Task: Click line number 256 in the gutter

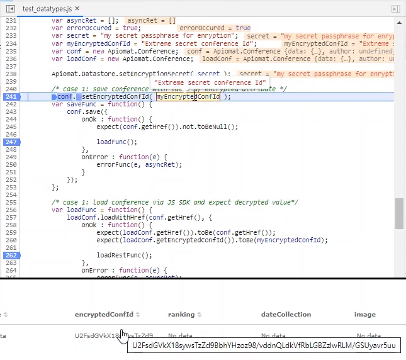Action: (x=11, y=210)
